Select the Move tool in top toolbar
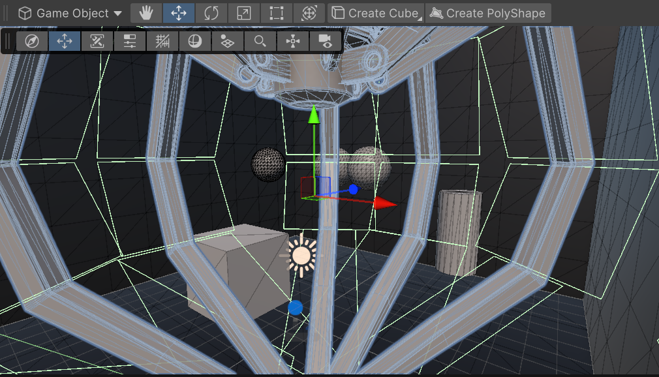The height and width of the screenshot is (377, 659). pyautogui.click(x=179, y=13)
